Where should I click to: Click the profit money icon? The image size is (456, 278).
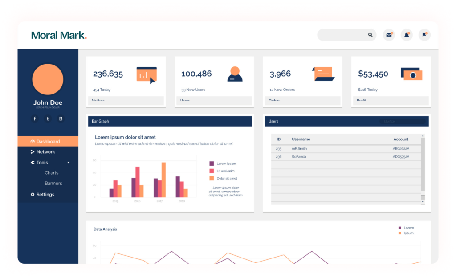411,74
